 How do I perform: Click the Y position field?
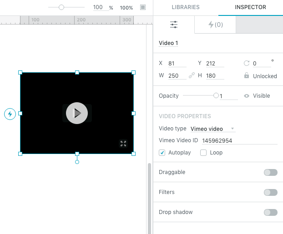(x=215, y=64)
